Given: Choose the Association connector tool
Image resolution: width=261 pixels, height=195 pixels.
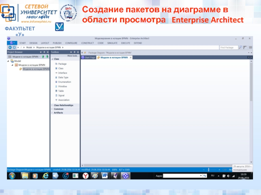Looking at the screenshot, I should point(64,100).
